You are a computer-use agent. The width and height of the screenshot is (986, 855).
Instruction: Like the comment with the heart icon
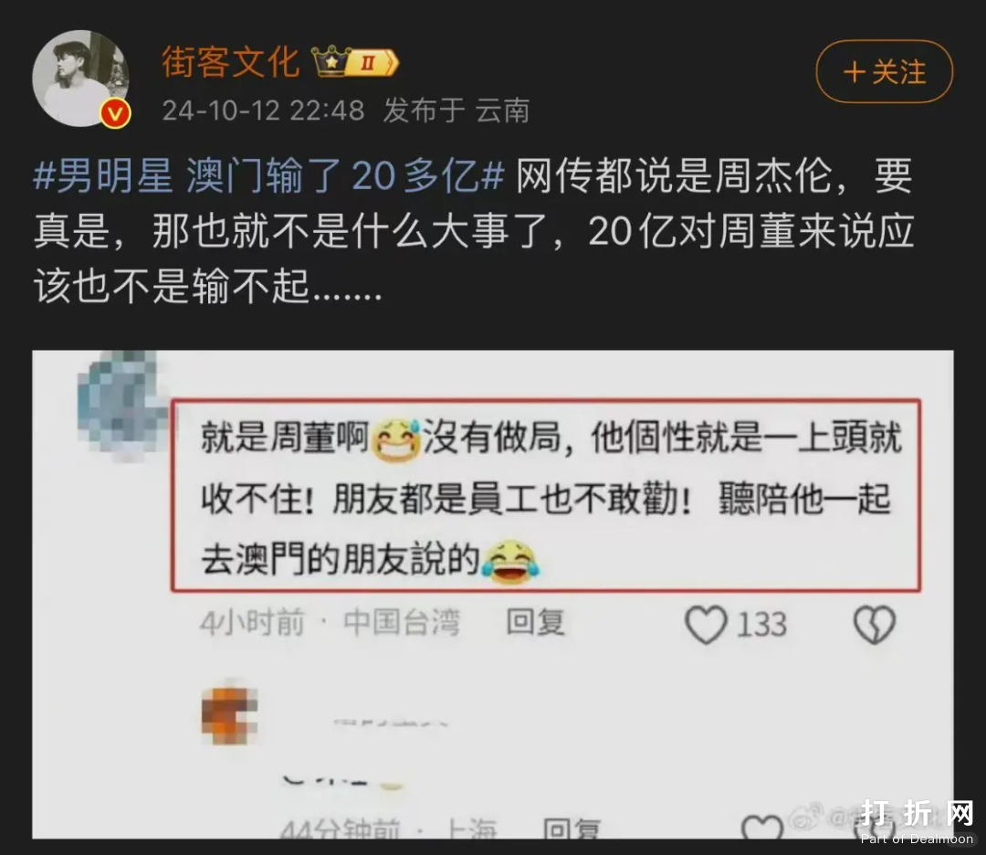[x=706, y=624]
